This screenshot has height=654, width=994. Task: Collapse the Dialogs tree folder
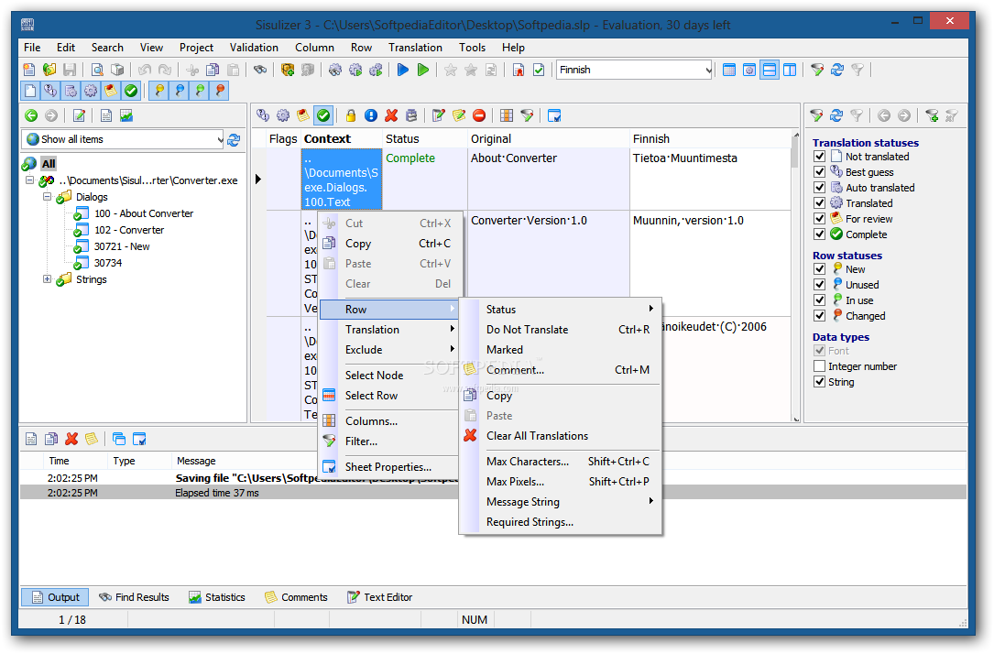click(x=47, y=197)
